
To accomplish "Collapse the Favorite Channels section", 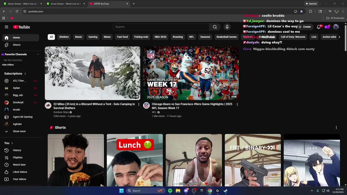I will pos(38,54).
